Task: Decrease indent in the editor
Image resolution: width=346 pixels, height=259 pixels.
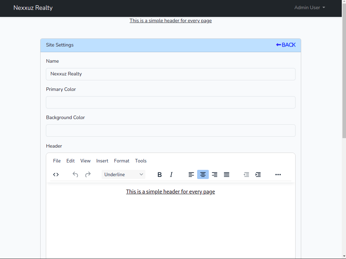Action: point(246,174)
